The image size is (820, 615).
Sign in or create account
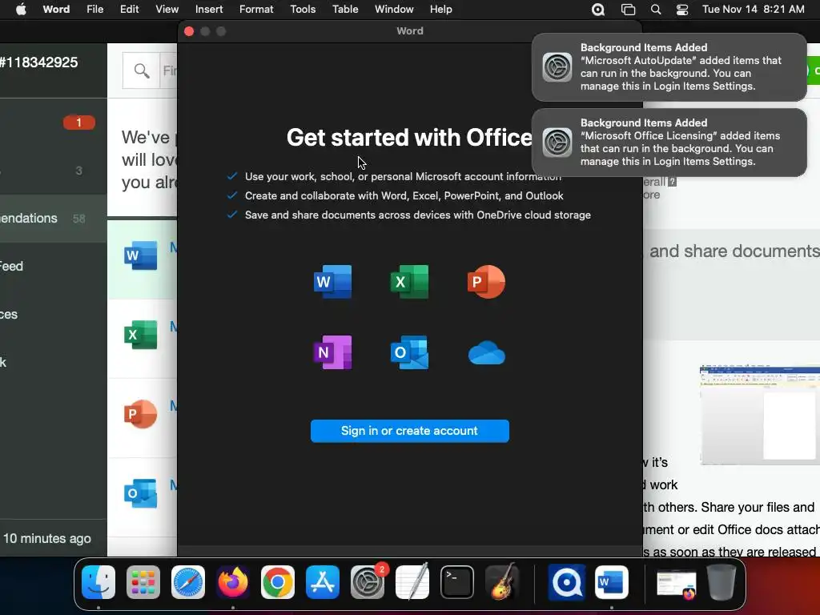[409, 431]
